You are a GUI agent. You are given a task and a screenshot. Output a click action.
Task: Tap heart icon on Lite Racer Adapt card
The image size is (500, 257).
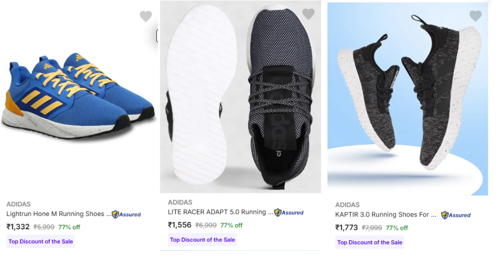308,14
